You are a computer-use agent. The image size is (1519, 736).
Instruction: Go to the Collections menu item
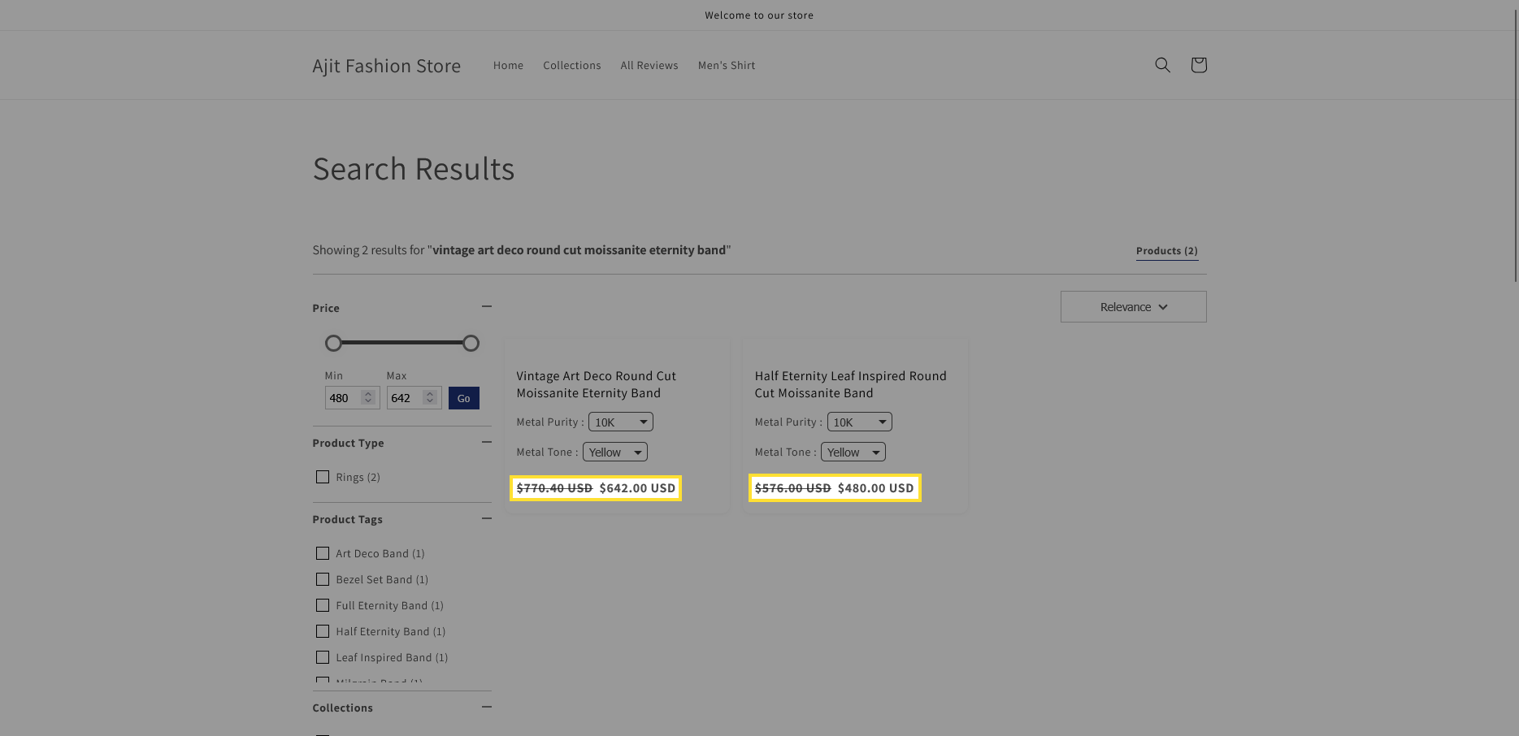pos(571,66)
